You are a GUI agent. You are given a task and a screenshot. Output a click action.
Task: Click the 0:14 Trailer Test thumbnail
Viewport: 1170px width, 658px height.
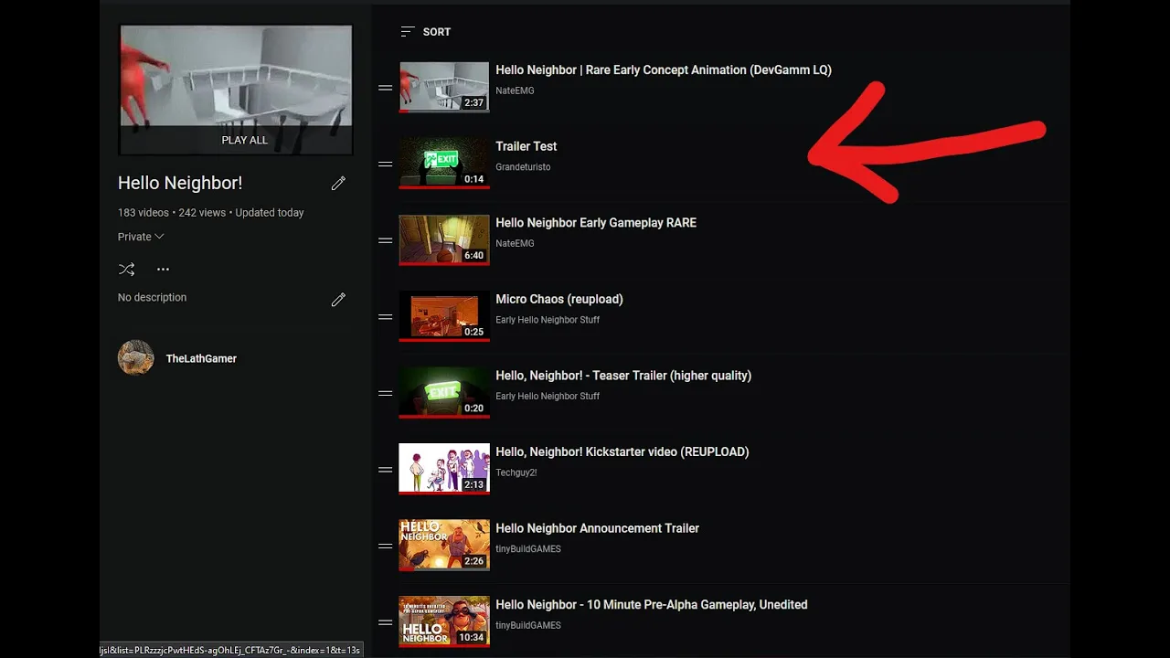point(444,164)
